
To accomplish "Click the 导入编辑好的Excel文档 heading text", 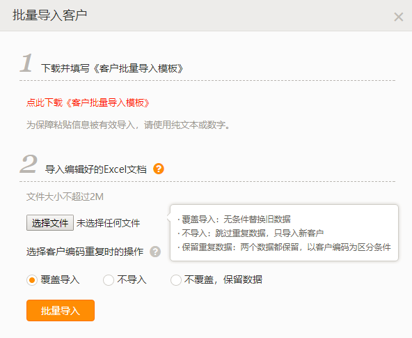I will (95, 169).
